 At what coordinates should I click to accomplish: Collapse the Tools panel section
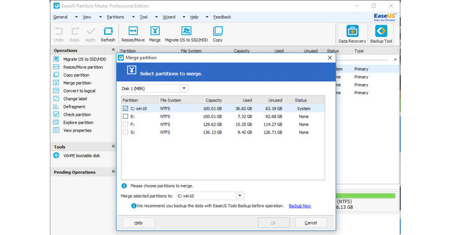(113, 146)
